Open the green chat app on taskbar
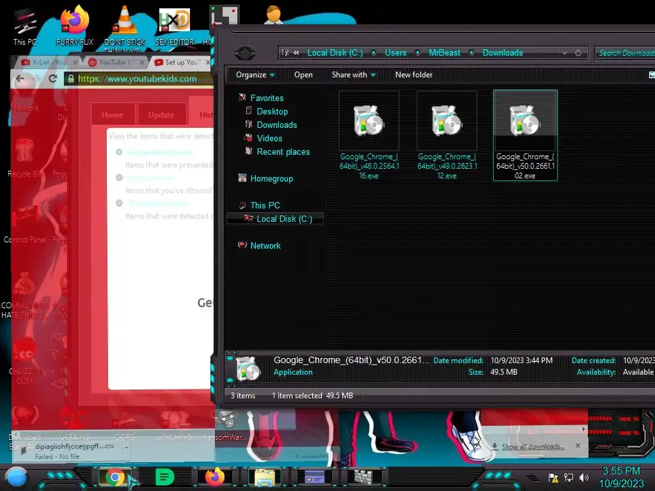 pyautogui.click(x=164, y=477)
